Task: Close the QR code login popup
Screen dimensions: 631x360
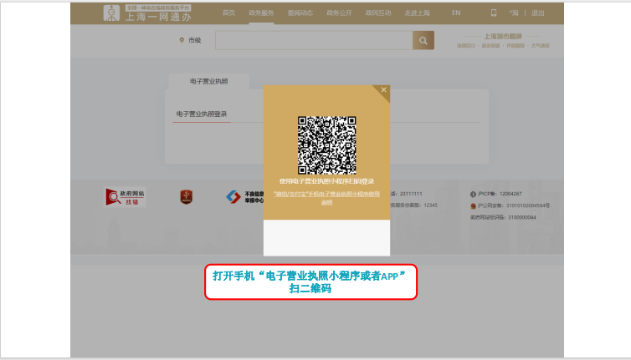Action: pyautogui.click(x=383, y=89)
